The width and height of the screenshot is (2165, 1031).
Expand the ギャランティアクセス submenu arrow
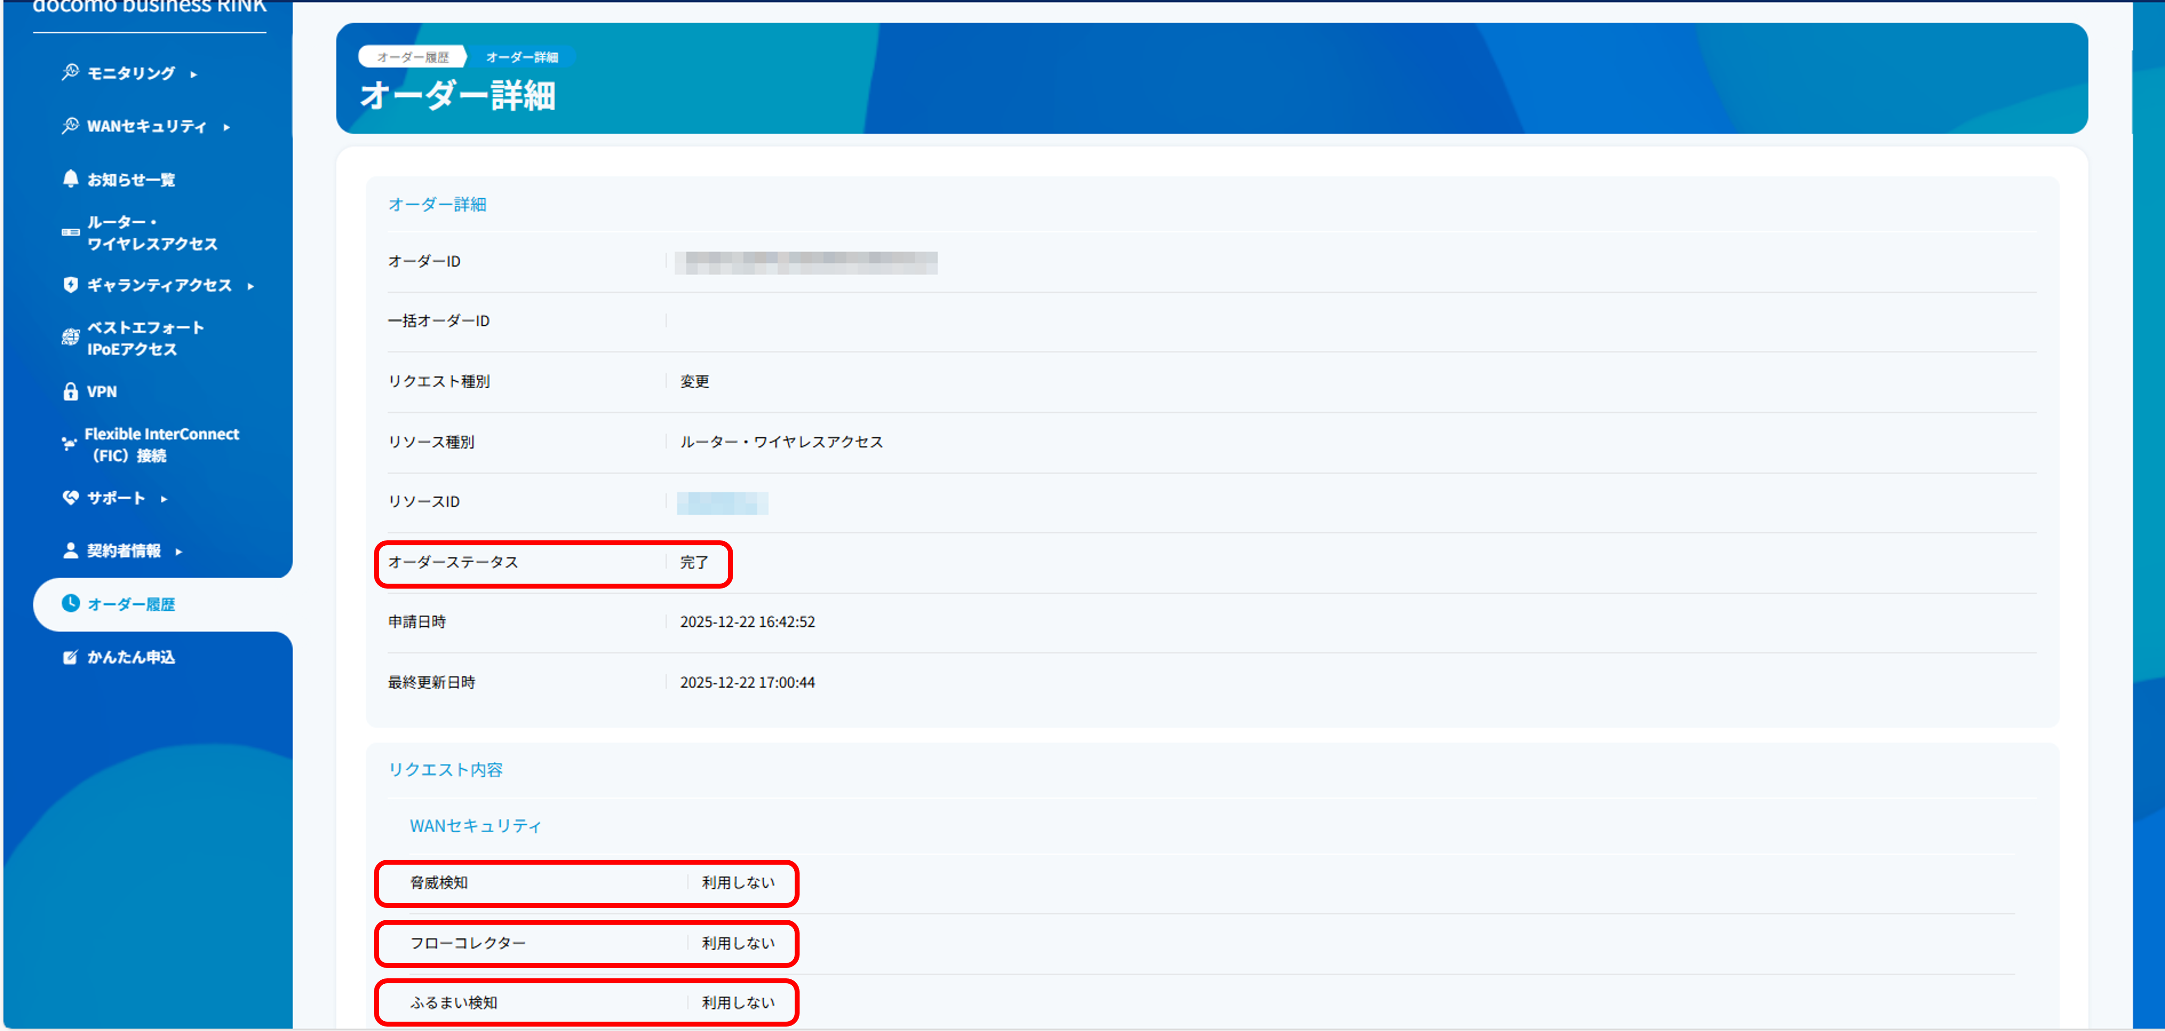click(251, 286)
